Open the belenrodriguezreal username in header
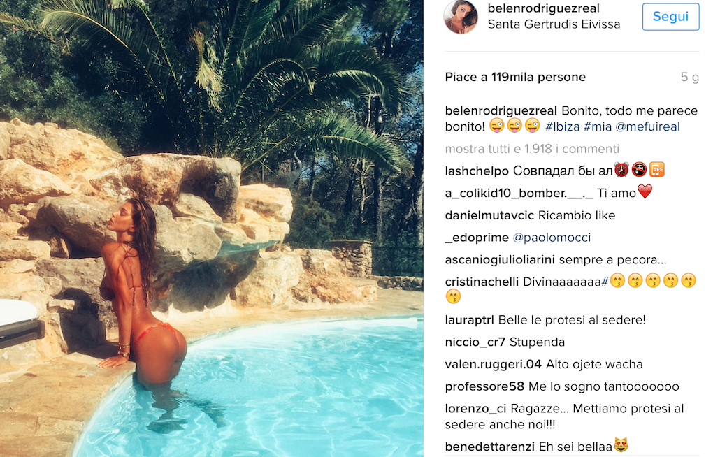Viewport: 720px width, 457px height. coord(543,8)
